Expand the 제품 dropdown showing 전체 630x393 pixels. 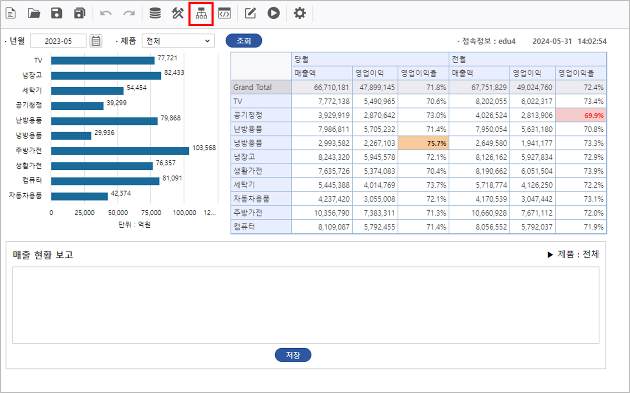pyautogui.click(x=178, y=41)
